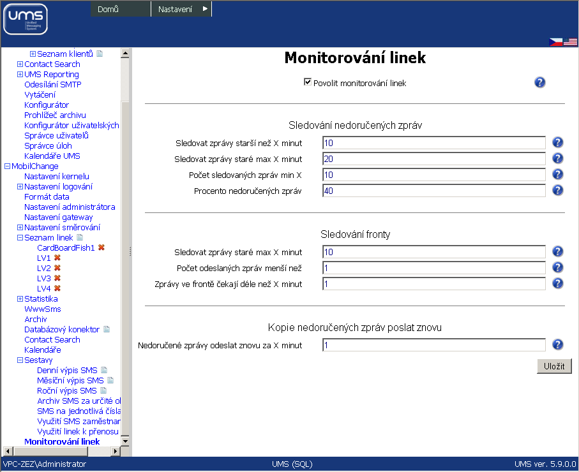This screenshot has height=472, width=579.
Task: Delete line CardBoardFish1 with red X
Action: coord(101,247)
